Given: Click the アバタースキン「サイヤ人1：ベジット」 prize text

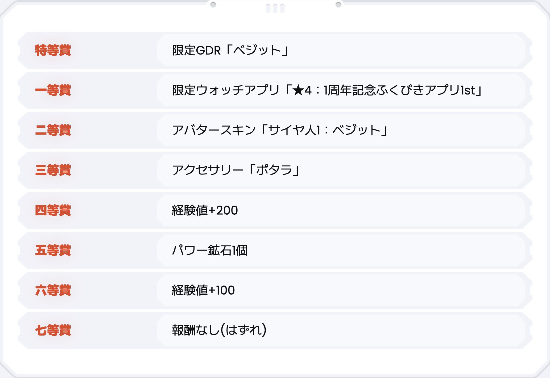Looking at the screenshot, I should click(280, 130).
